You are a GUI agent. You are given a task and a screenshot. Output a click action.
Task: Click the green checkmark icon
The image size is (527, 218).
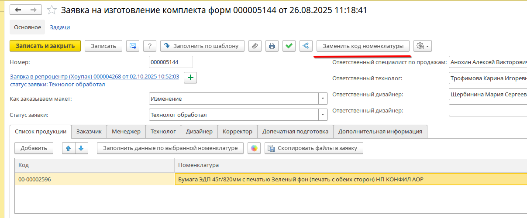click(289, 46)
